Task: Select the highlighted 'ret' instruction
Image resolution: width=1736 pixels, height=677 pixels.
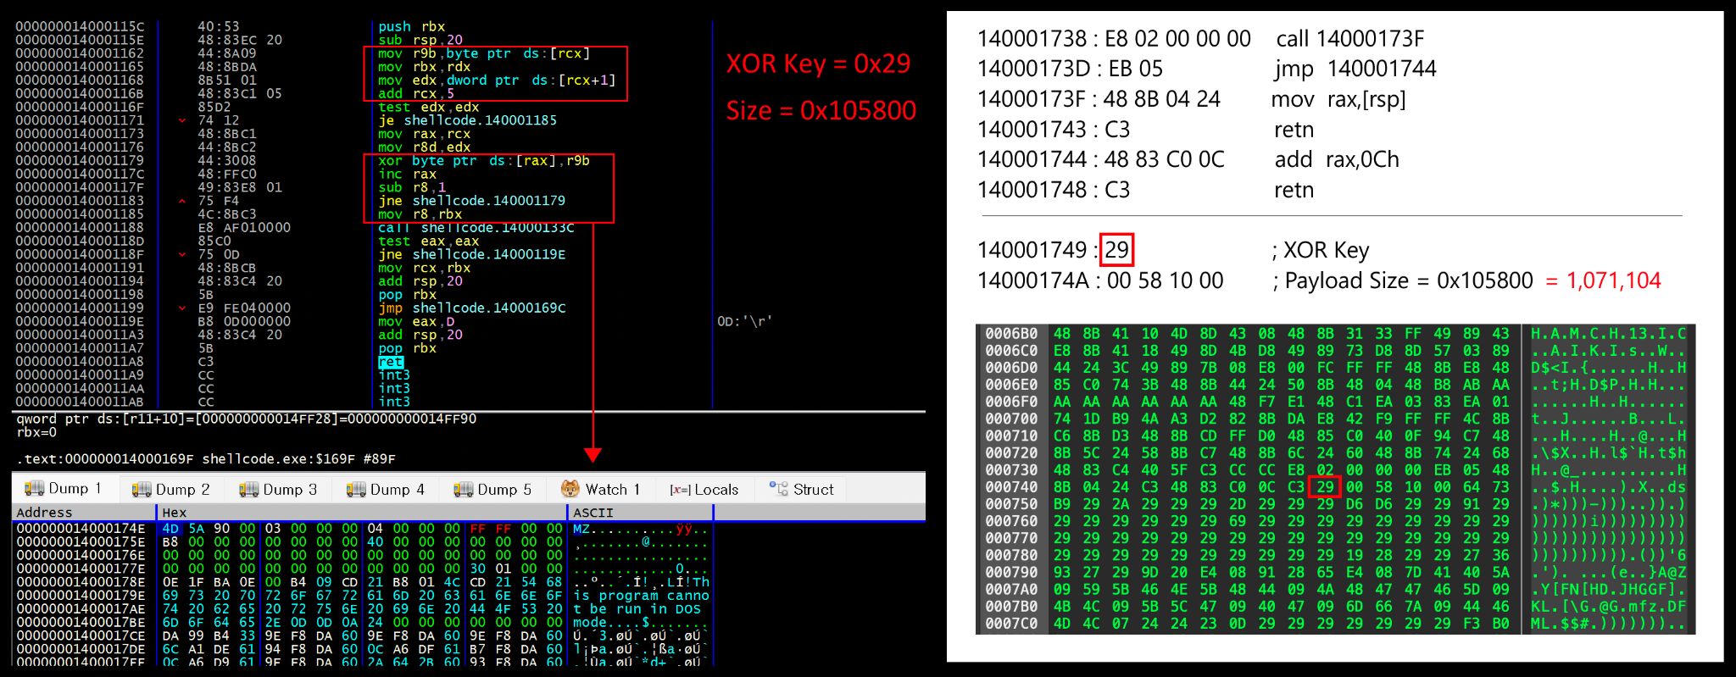Action: click(391, 362)
